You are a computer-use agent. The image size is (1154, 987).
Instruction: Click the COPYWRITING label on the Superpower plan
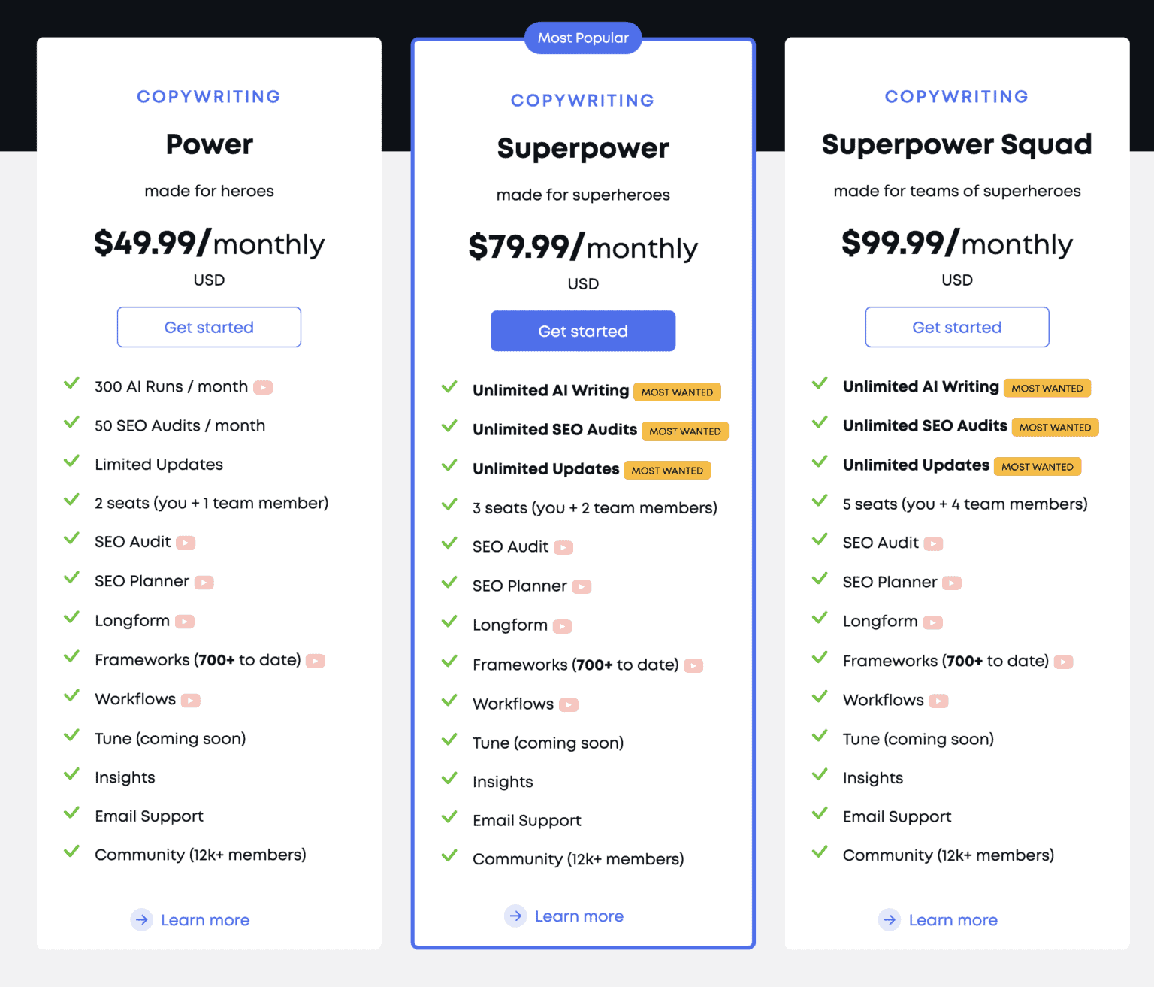582,100
